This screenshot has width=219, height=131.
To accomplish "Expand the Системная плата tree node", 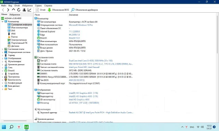I will tap(2, 49).
